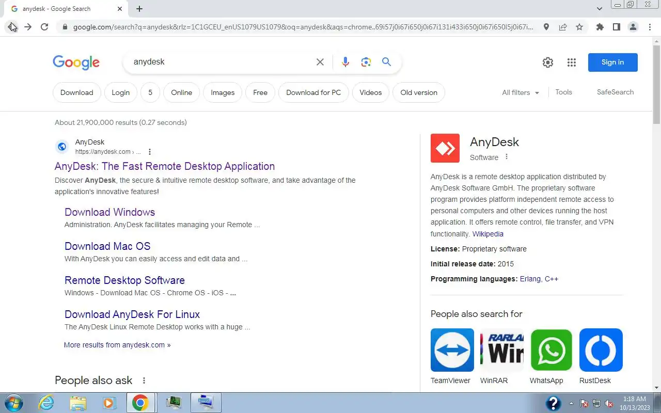Open Windows Explorer folder in taskbar
This screenshot has width=661, height=413.
coord(78,403)
